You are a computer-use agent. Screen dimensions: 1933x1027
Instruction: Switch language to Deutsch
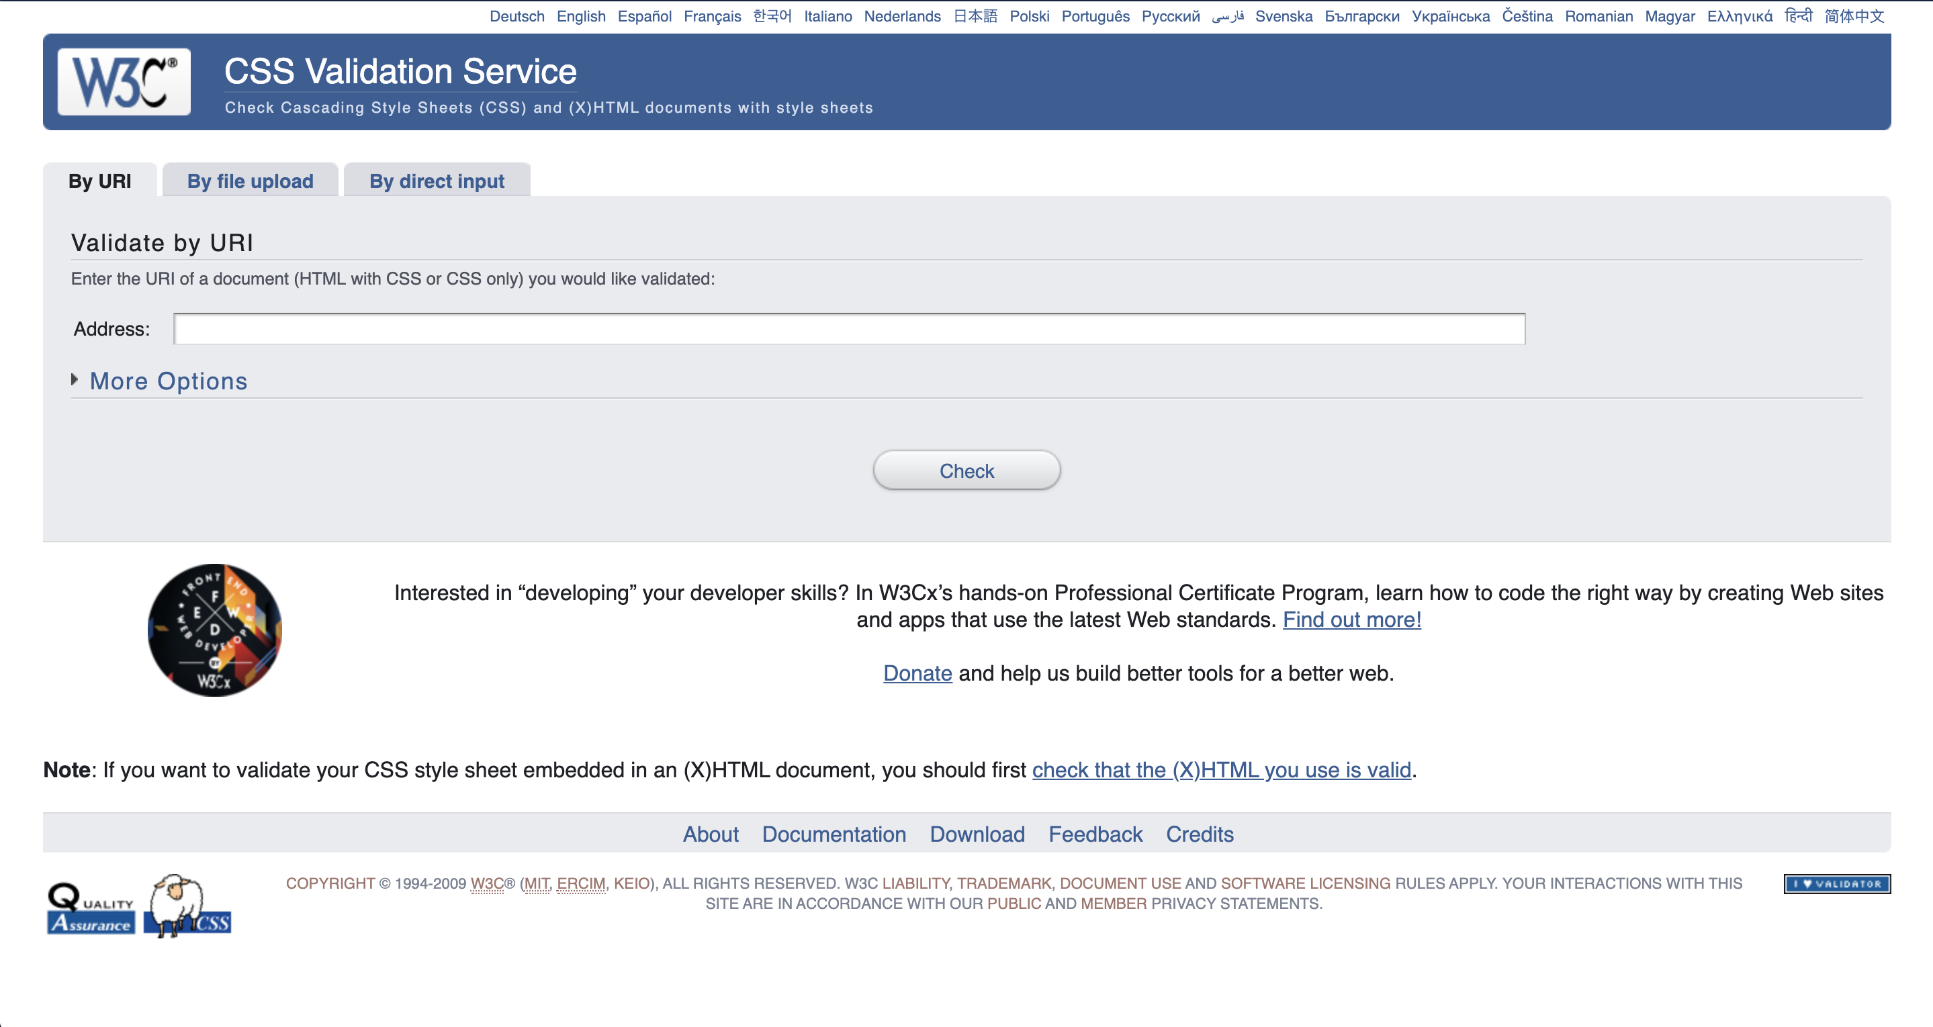tap(517, 17)
